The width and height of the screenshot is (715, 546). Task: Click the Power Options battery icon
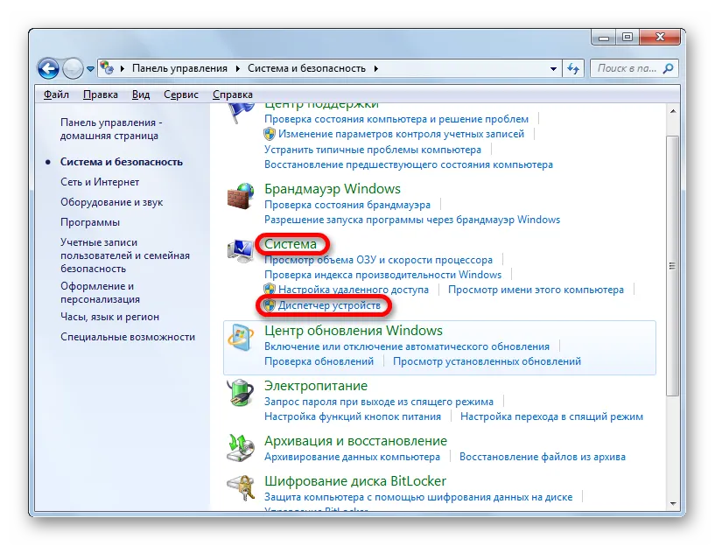pyautogui.click(x=241, y=392)
